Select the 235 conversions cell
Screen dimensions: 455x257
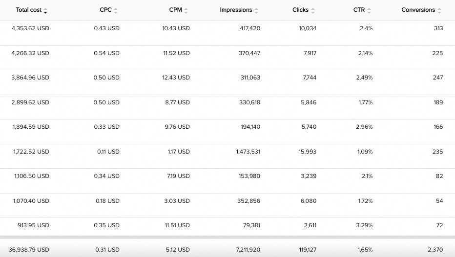(437, 152)
